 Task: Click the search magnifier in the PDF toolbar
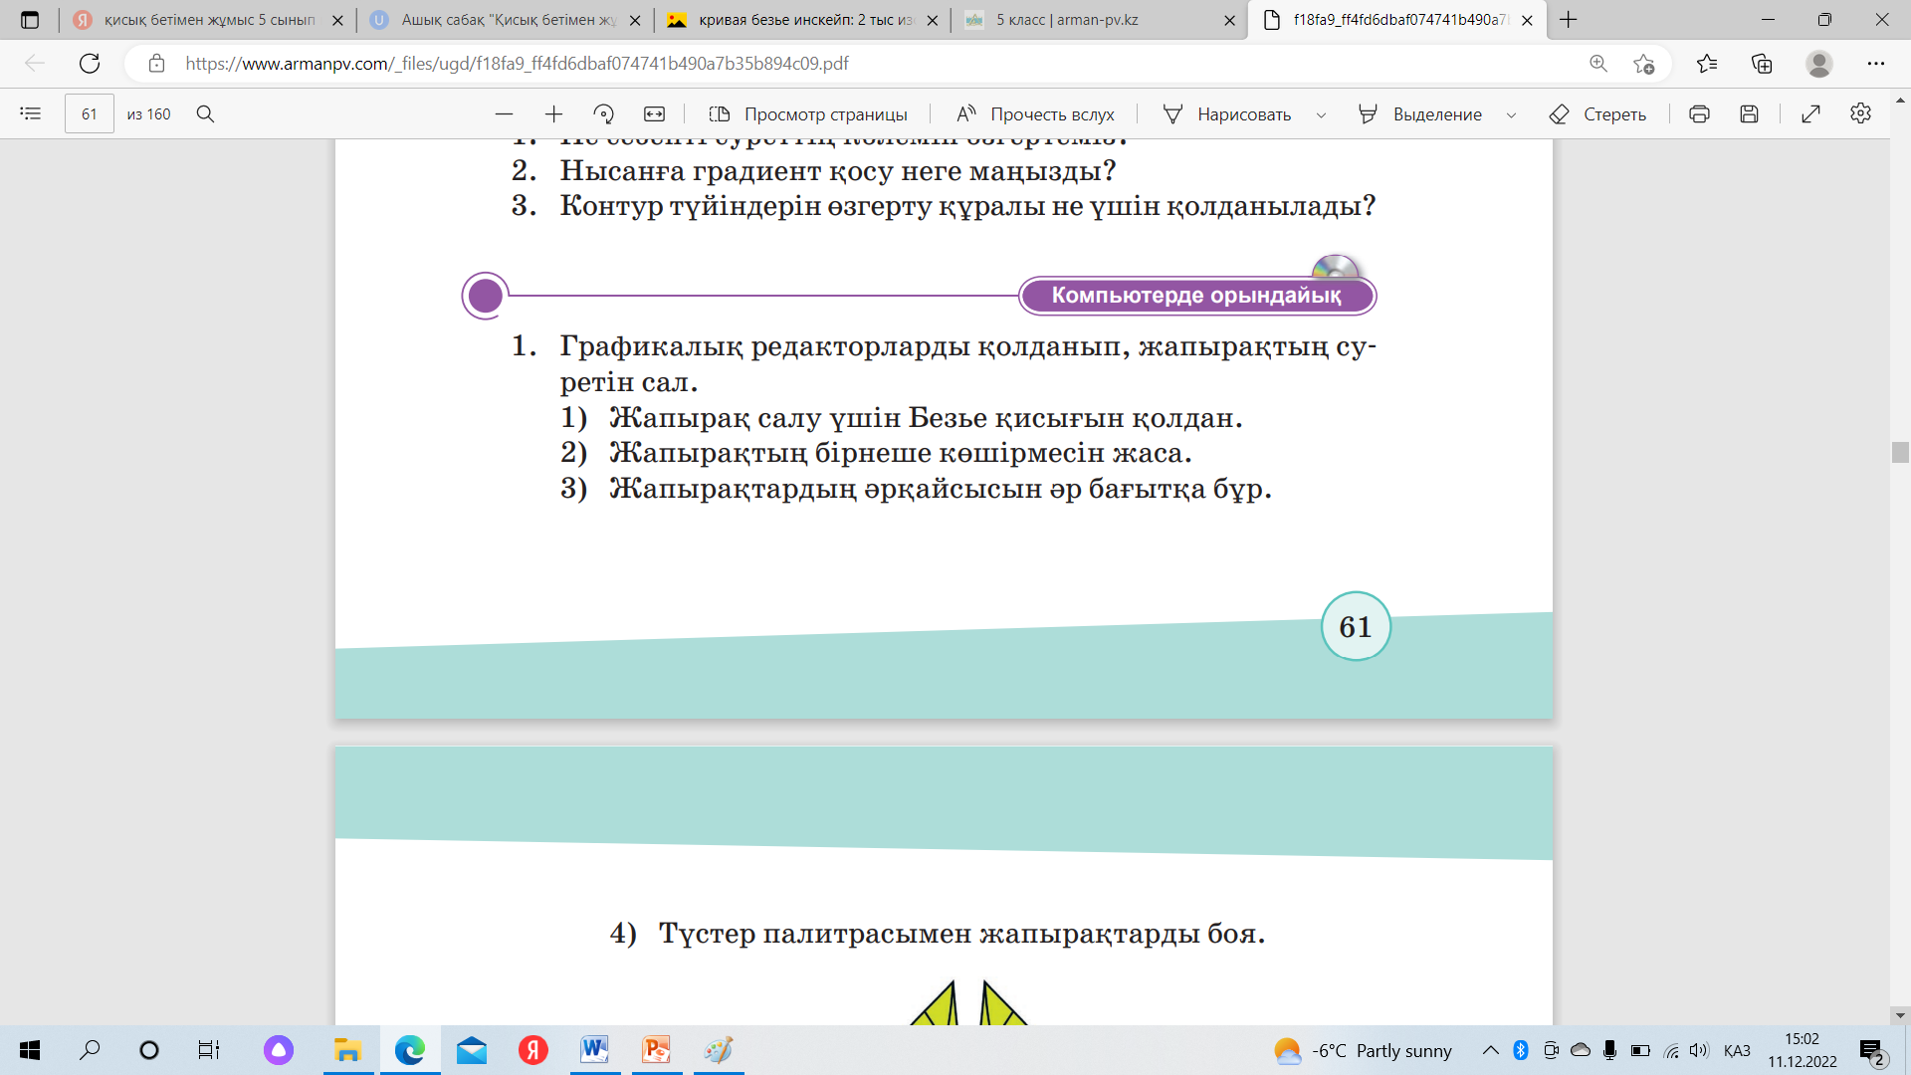[206, 114]
